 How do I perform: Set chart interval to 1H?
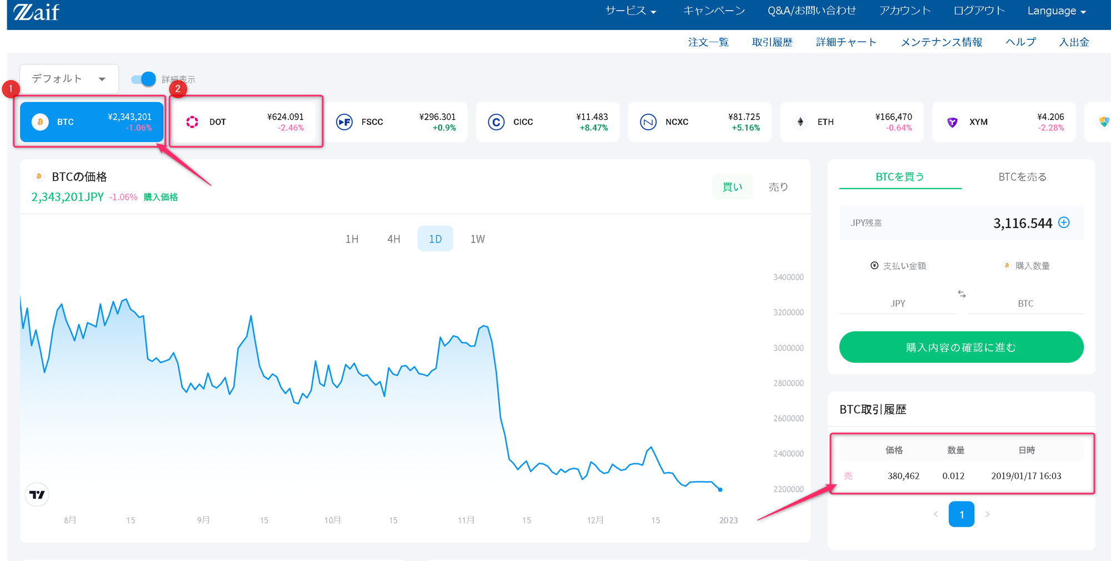pos(352,239)
